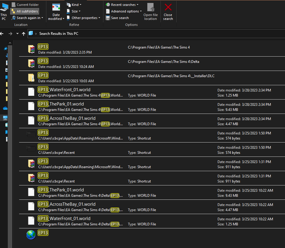
Task: Open Search again in dropdown
Action: point(27,18)
